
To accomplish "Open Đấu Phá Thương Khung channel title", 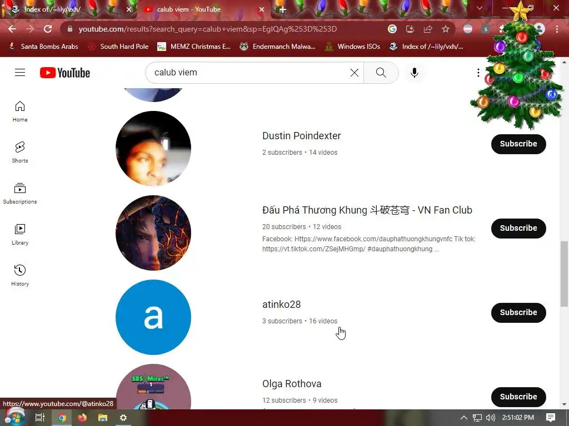I will [367, 210].
